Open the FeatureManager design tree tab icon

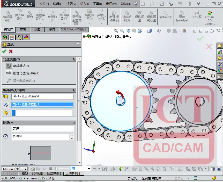point(5,37)
